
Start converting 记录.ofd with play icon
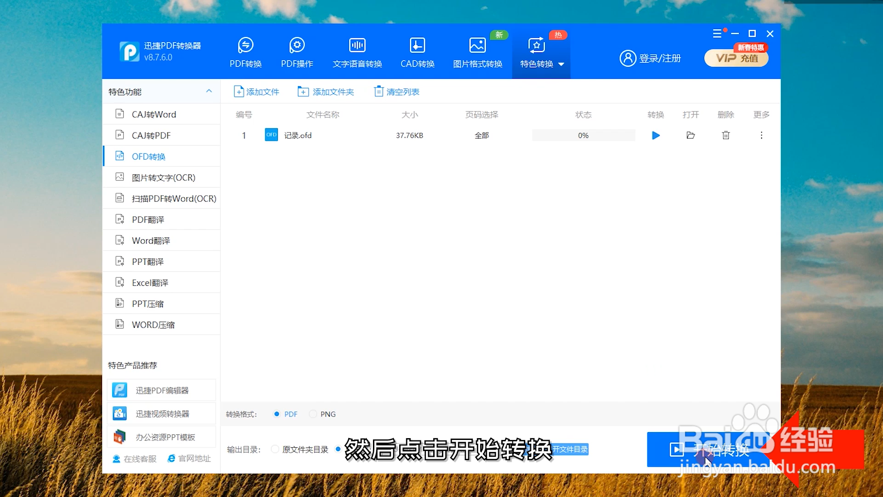[656, 135]
